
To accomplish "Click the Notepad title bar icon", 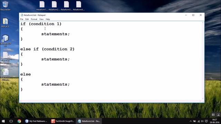I will click(22, 15).
